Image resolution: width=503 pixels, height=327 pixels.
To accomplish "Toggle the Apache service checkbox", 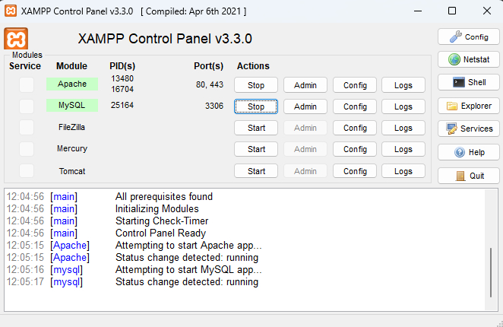I will click(x=27, y=84).
